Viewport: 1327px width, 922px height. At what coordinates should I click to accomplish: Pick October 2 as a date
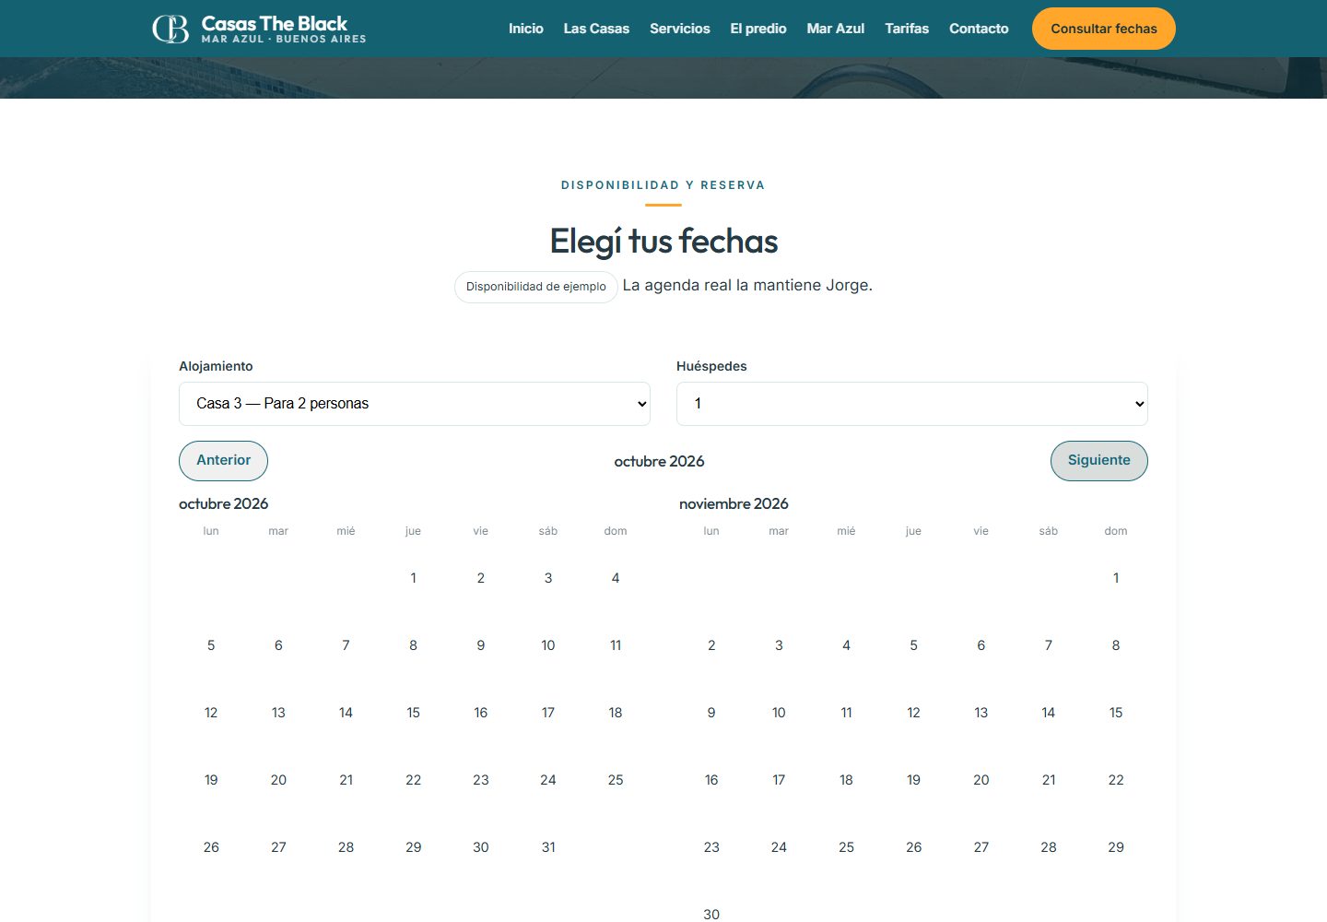(x=481, y=578)
